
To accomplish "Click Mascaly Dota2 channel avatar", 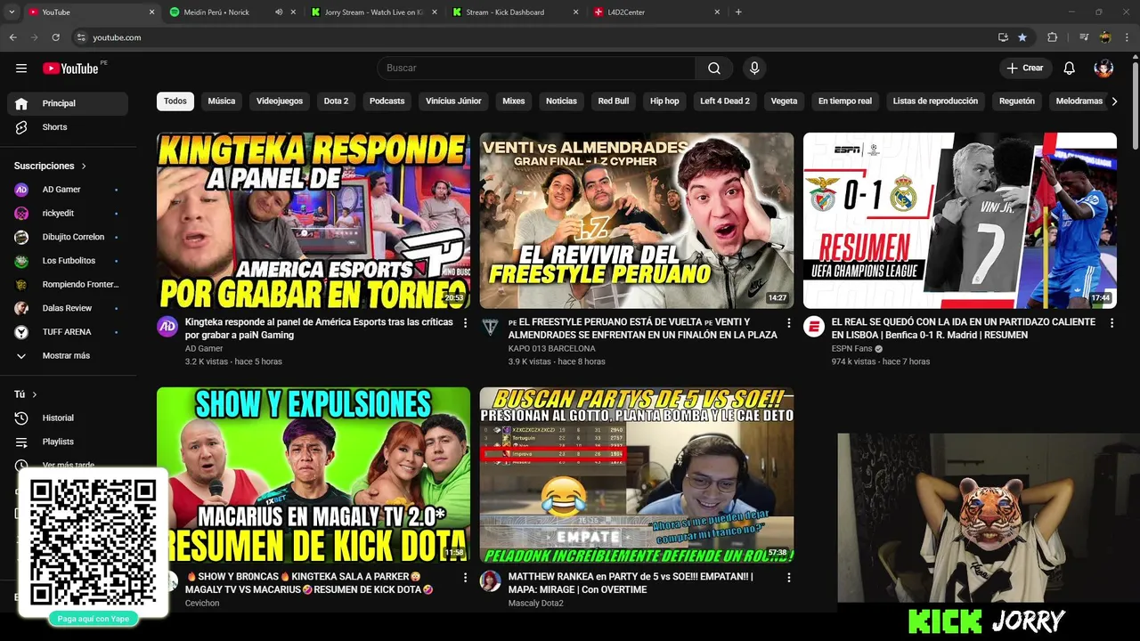I will (490, 581).
